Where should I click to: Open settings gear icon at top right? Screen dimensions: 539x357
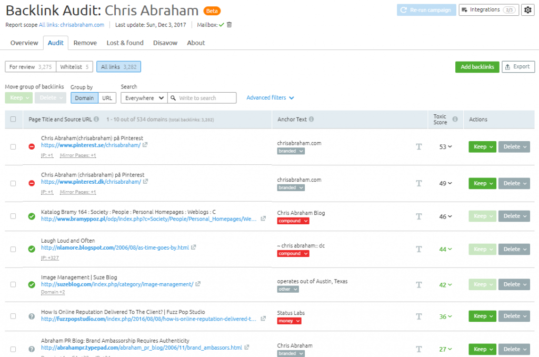pos(527,10)
